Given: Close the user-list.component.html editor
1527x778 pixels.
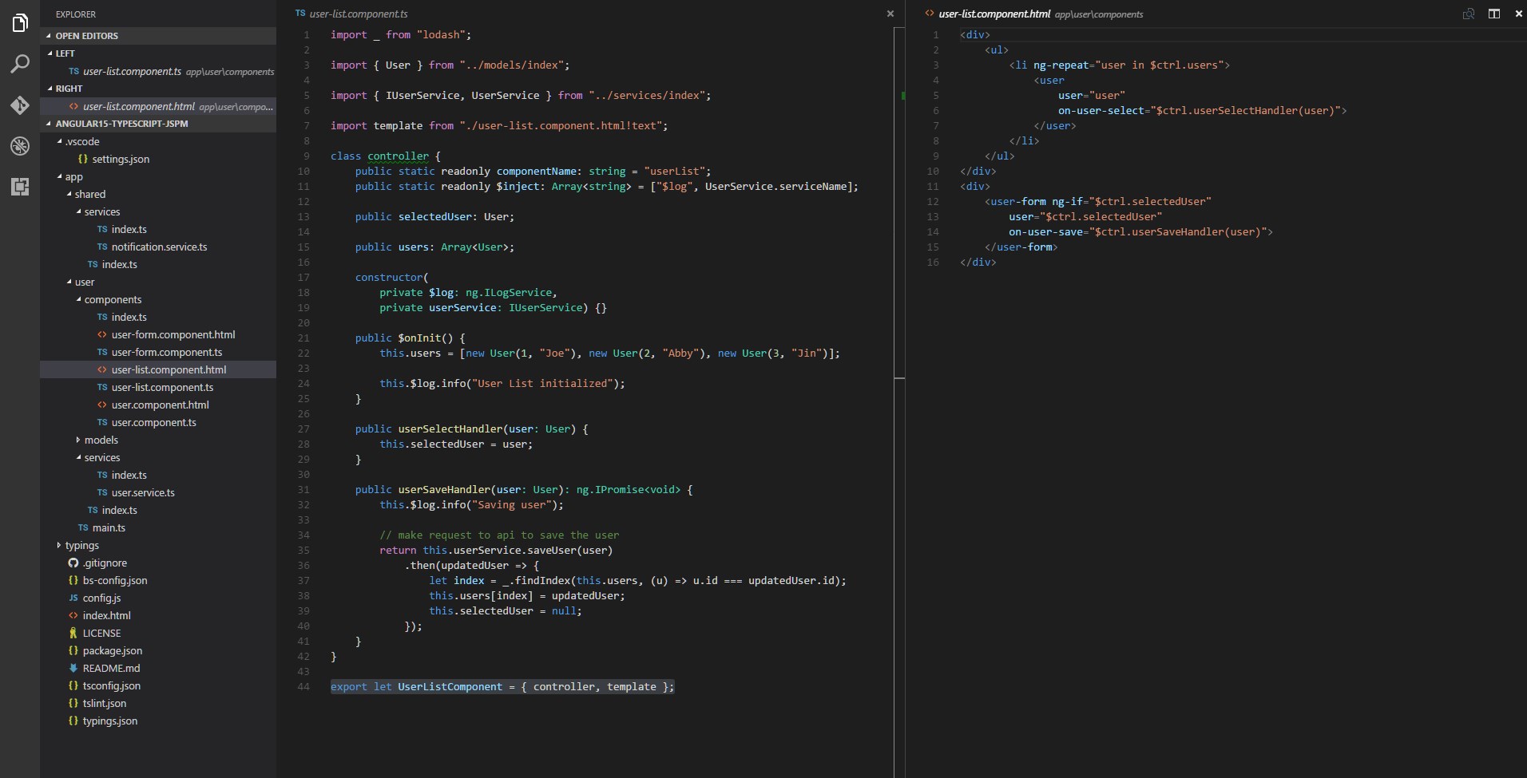Looking at the screenshot, I should (x=1518, y=14).
